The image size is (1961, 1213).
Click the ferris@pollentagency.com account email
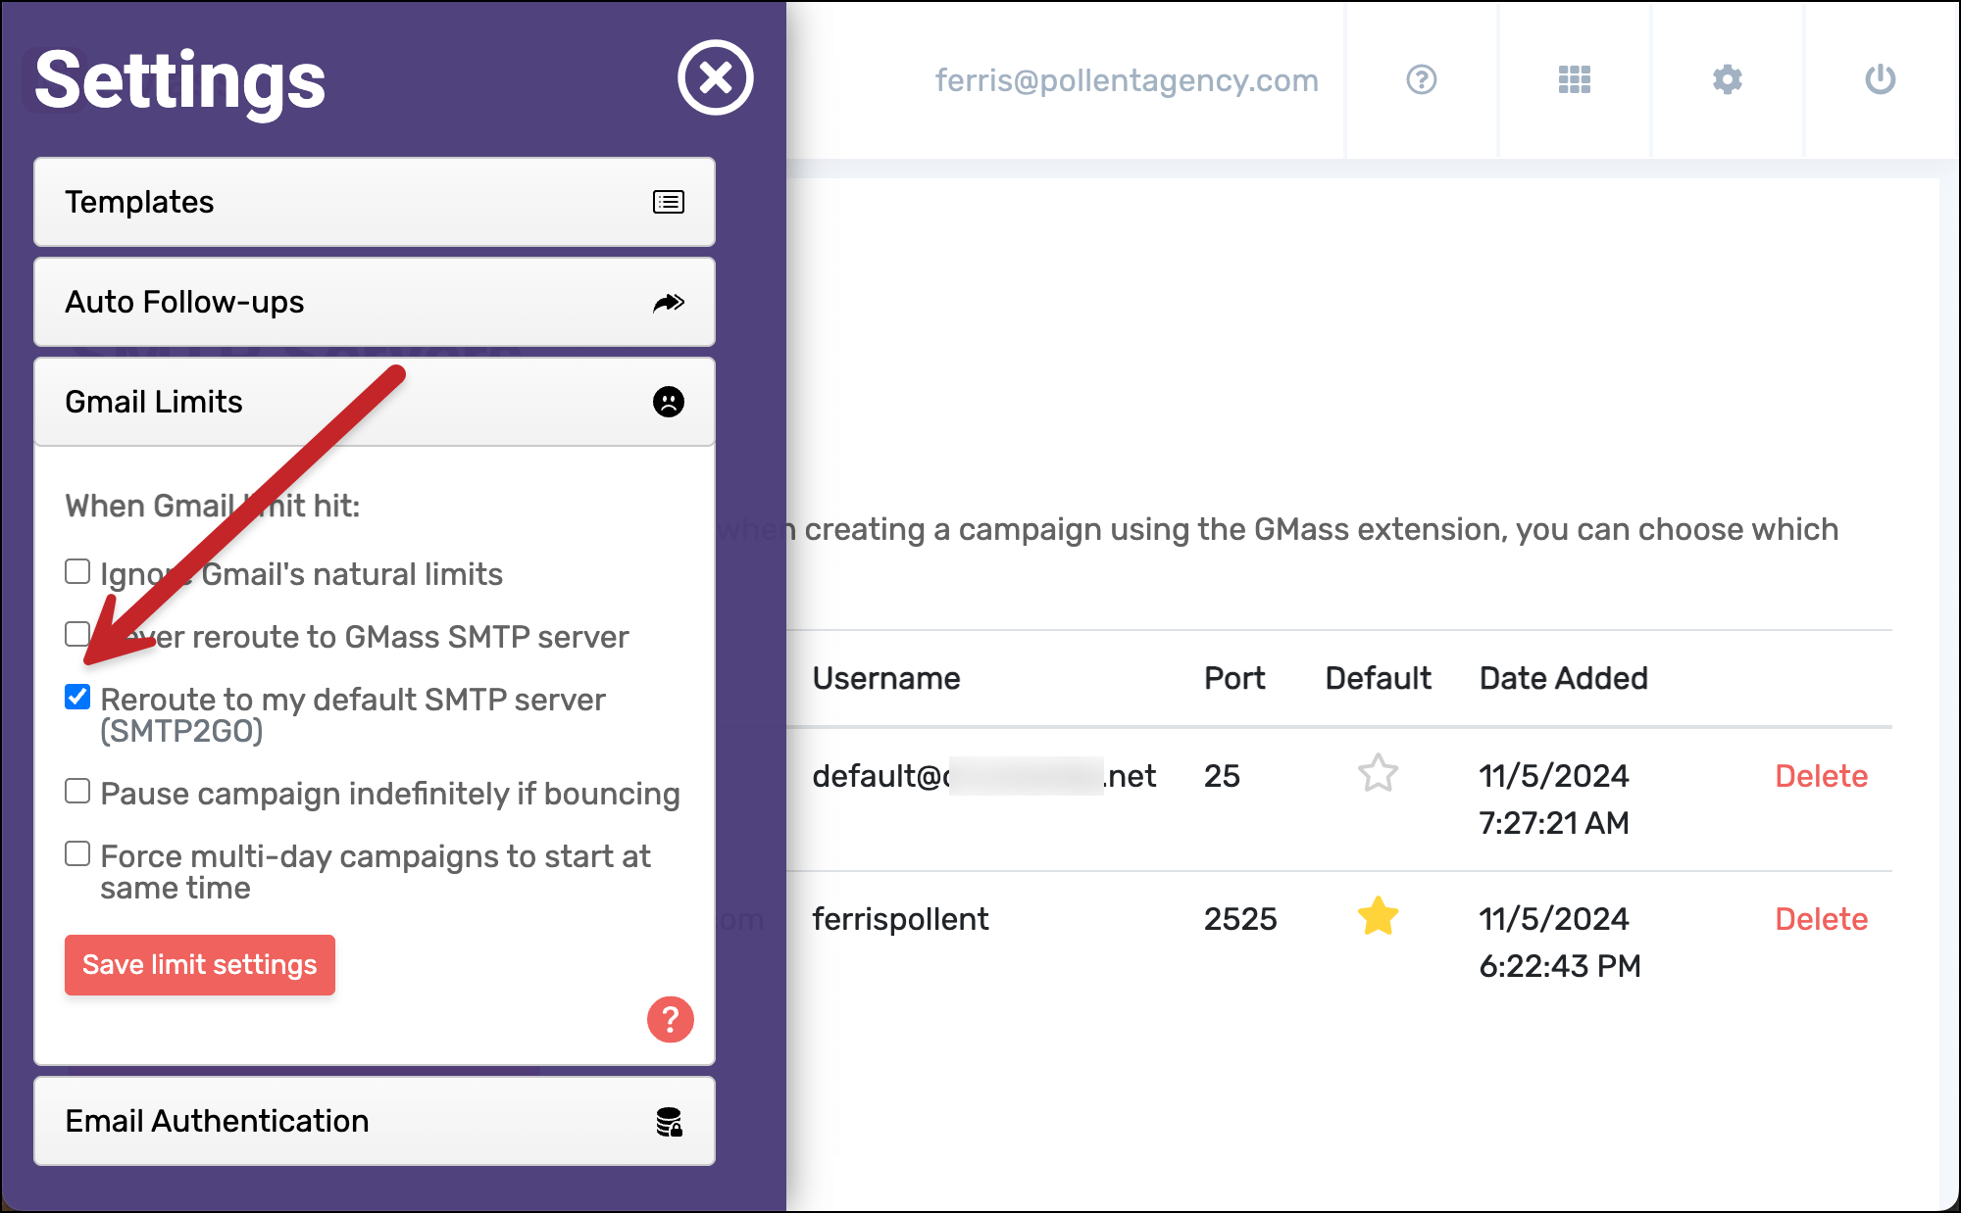(1127, 80)
